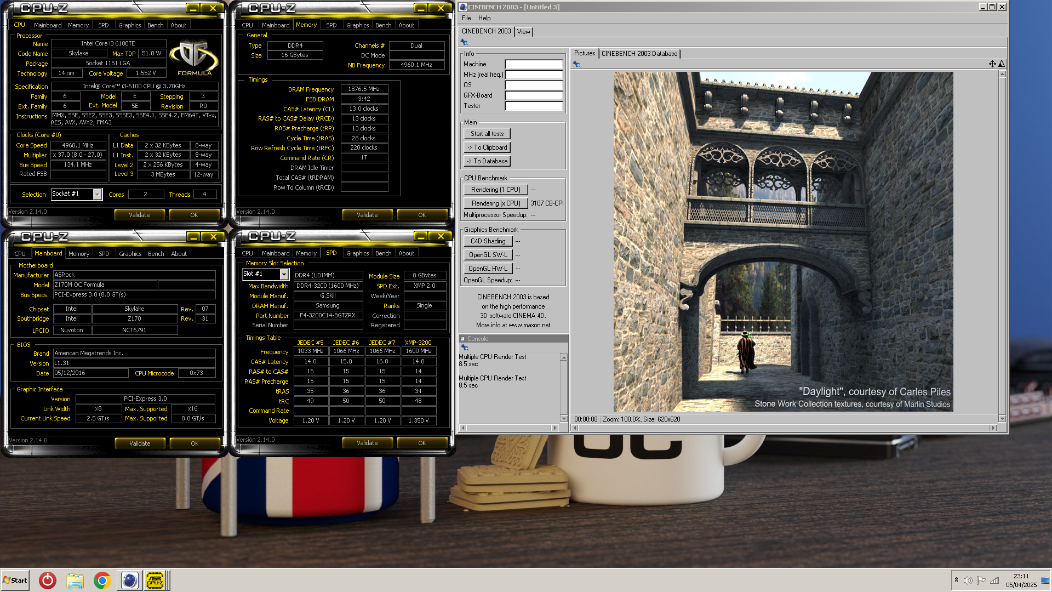
Task: Click the Show Desktop button at taskbar end
Action: [x=1045, y=580]
